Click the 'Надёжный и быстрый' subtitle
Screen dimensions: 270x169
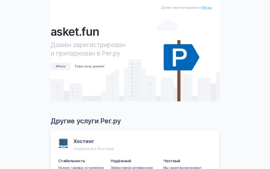pyautogui.click(x=94, y=148)
